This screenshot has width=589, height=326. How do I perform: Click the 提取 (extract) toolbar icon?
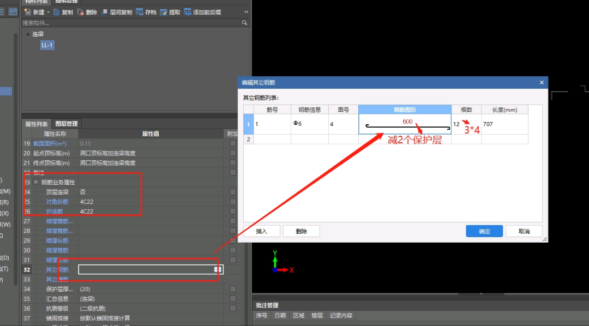(164, 12)
